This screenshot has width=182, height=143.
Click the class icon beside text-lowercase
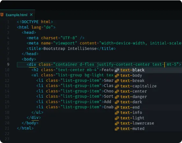click(x=117, y=124)
